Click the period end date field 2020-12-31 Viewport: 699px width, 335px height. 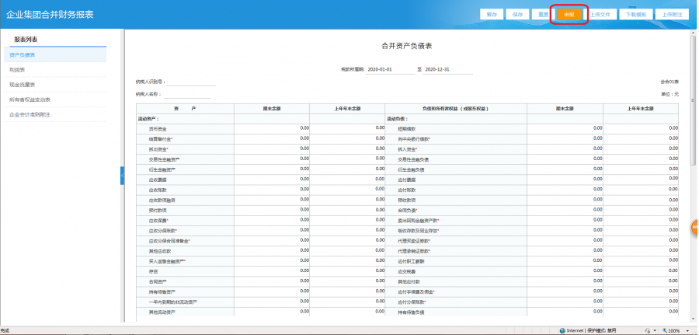pyautogui.click(x=447, y=70)
